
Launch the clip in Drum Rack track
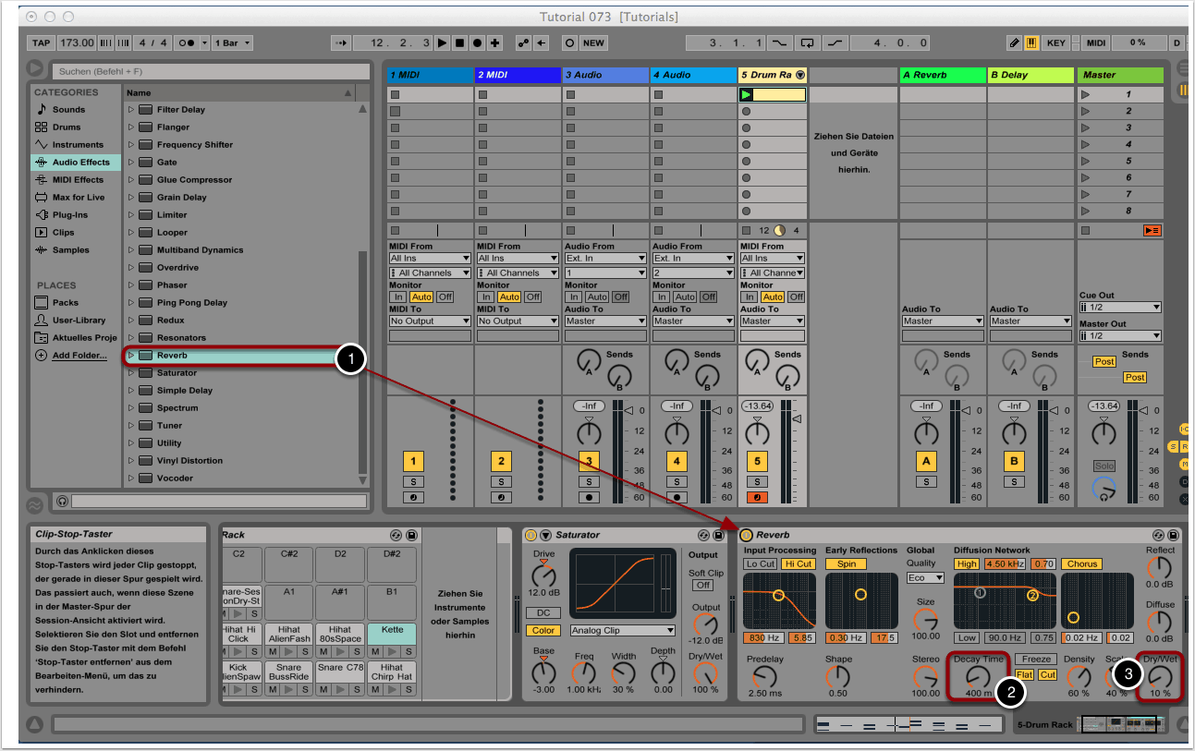[x=747, y=94]
